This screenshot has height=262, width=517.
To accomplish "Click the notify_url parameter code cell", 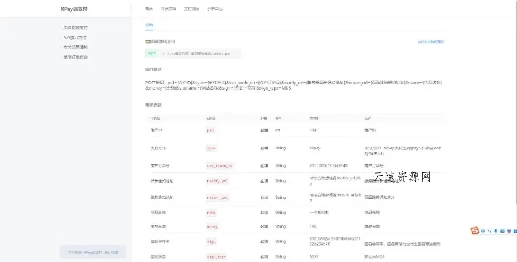I will (x=217, y=181).
